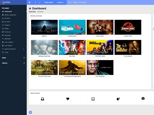Open the Persons page label
The image size is (154, 115).
tap(7, 18)
